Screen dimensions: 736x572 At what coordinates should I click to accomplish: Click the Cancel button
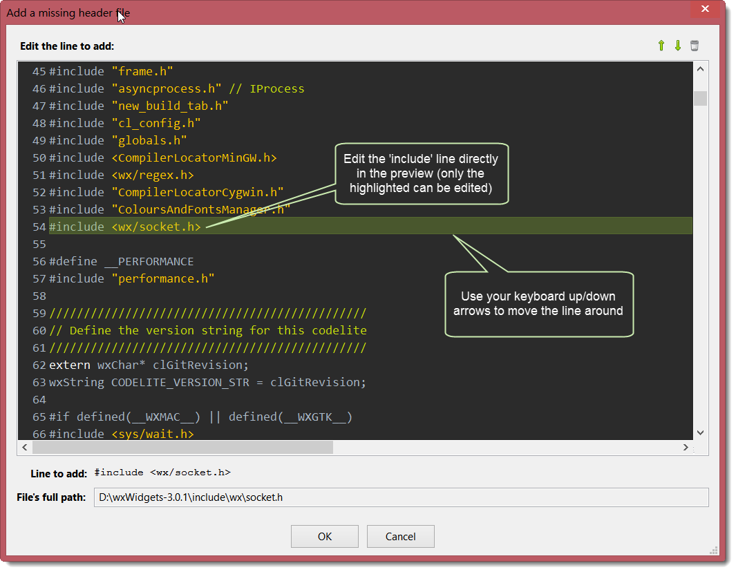pos(400,536)
